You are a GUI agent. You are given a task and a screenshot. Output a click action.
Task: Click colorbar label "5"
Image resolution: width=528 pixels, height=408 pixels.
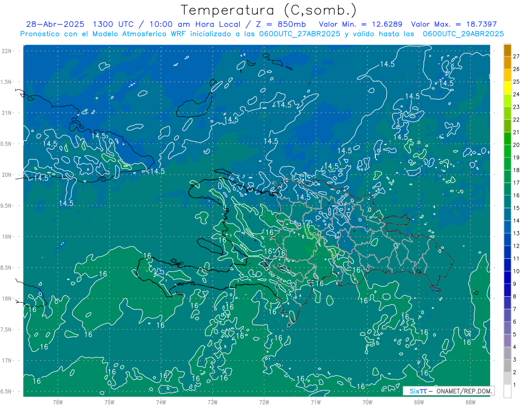[x=515, y=334]
